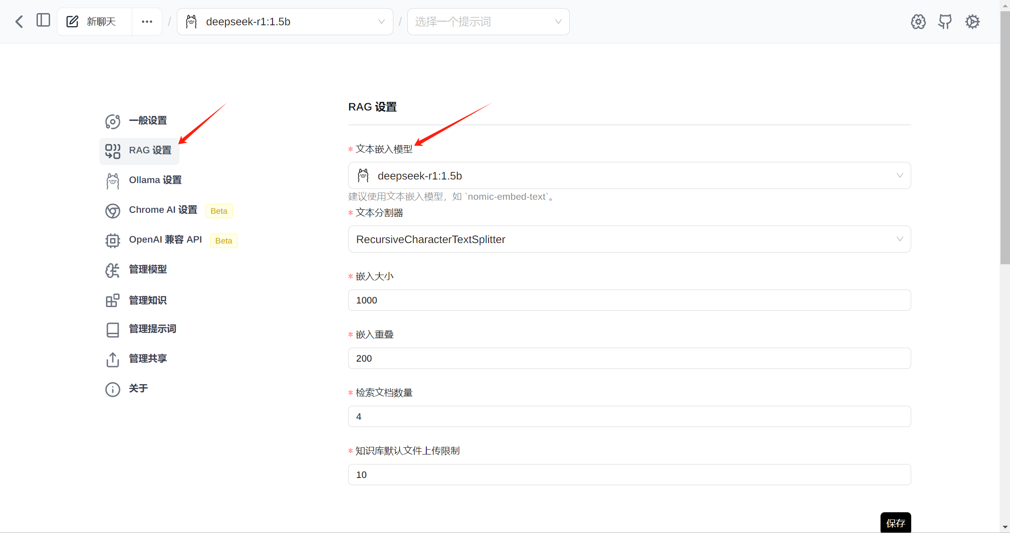
Task: Expand the deepseek-r1:1.5b model selector in header
Action: (285, 22)
